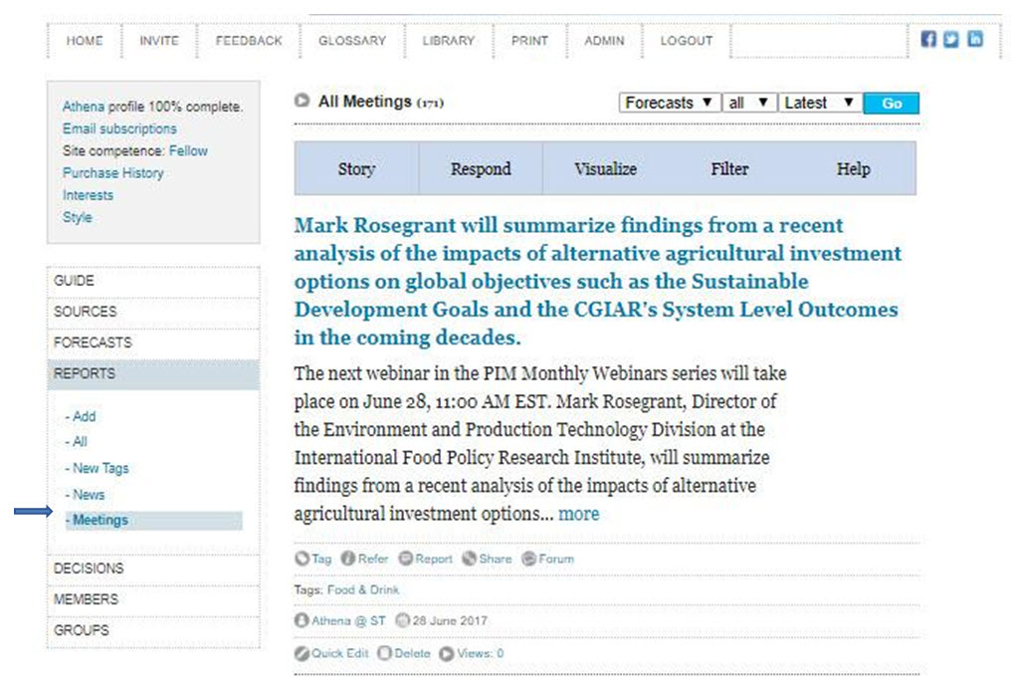Open the Interests link
The height and width of the screenshot is (683, 1012).
[88, 195]
